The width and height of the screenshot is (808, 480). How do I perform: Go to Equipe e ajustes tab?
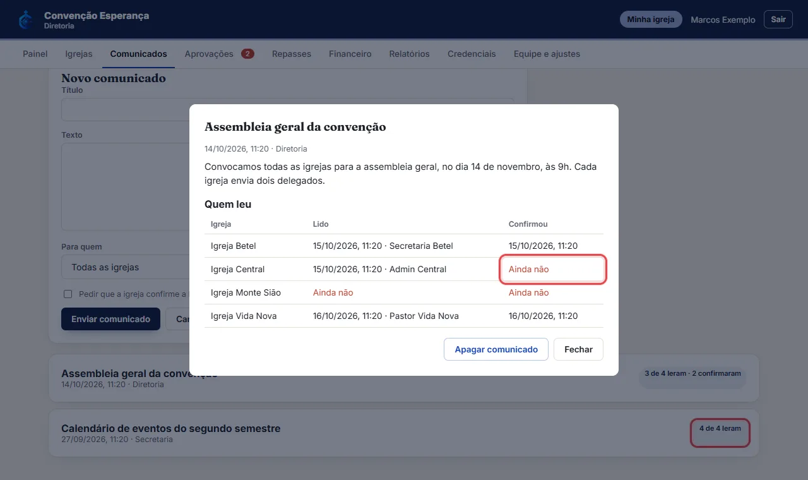(547, 54)
